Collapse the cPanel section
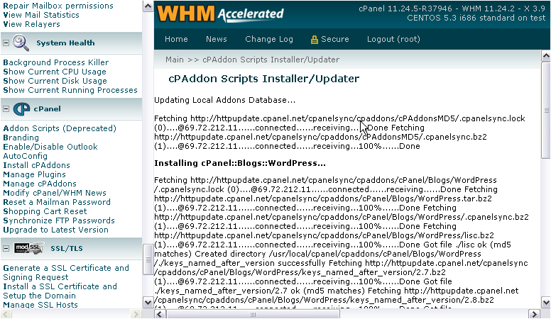 [x=6, y=108]
